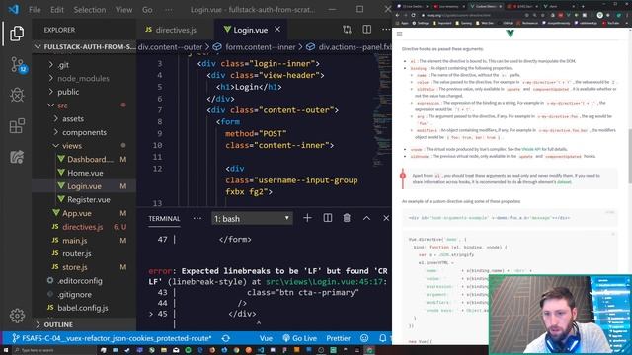Click the Vue logo in browser page header

click(510, 34)
